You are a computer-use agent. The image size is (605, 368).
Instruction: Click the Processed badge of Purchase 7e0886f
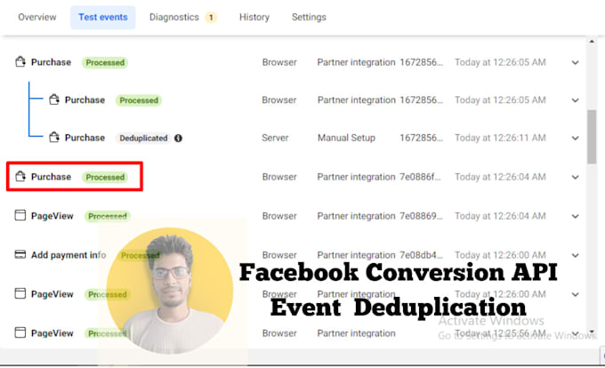pyautogui.click(x=105, y=177)
